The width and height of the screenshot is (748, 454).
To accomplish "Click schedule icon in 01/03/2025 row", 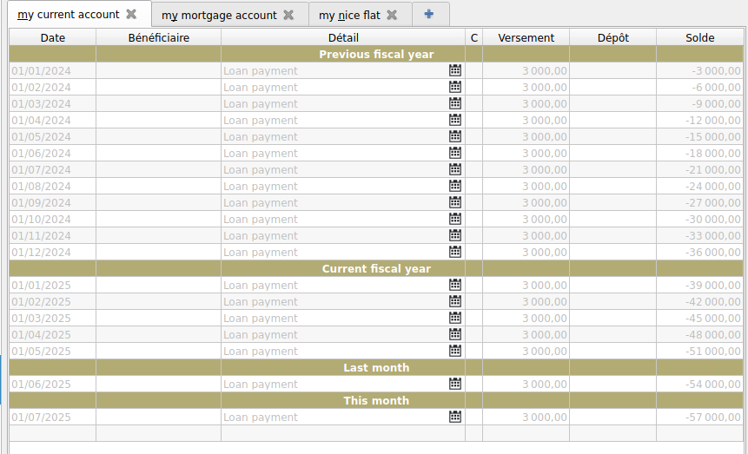I will (455, 318).
